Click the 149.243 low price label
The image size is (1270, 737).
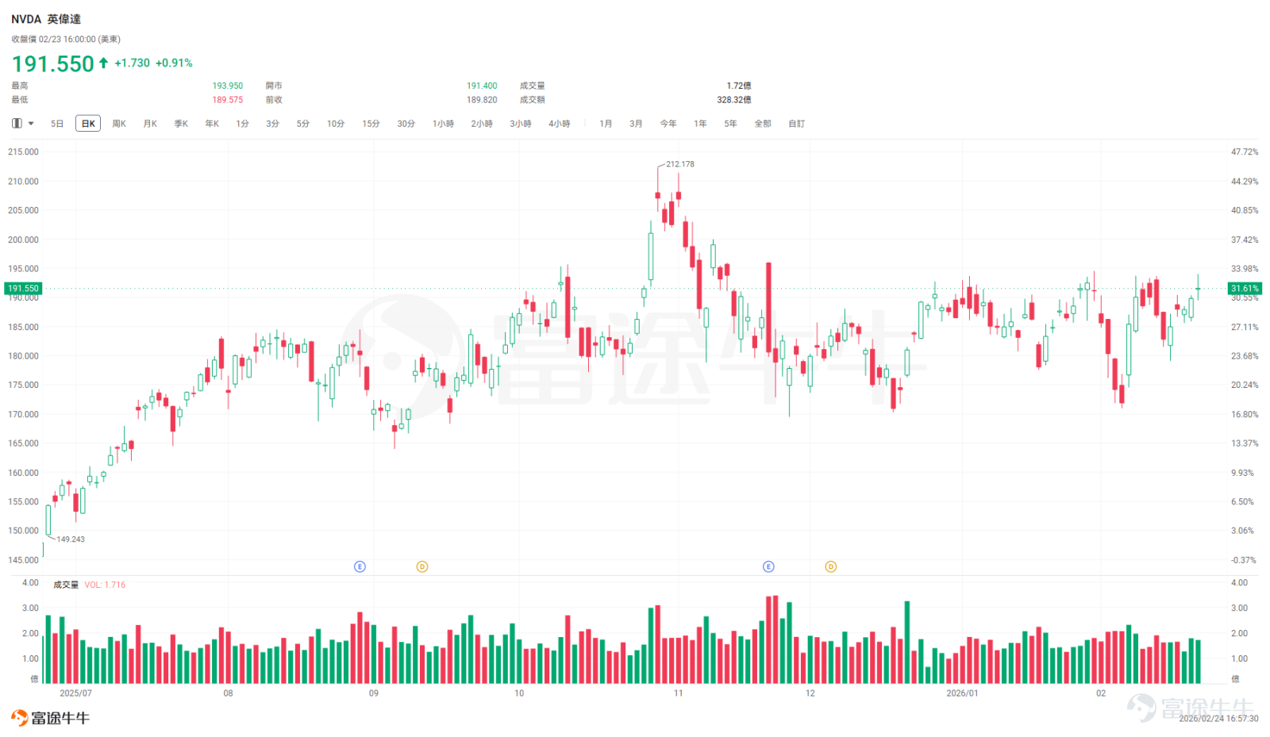[x=71, y=539]
